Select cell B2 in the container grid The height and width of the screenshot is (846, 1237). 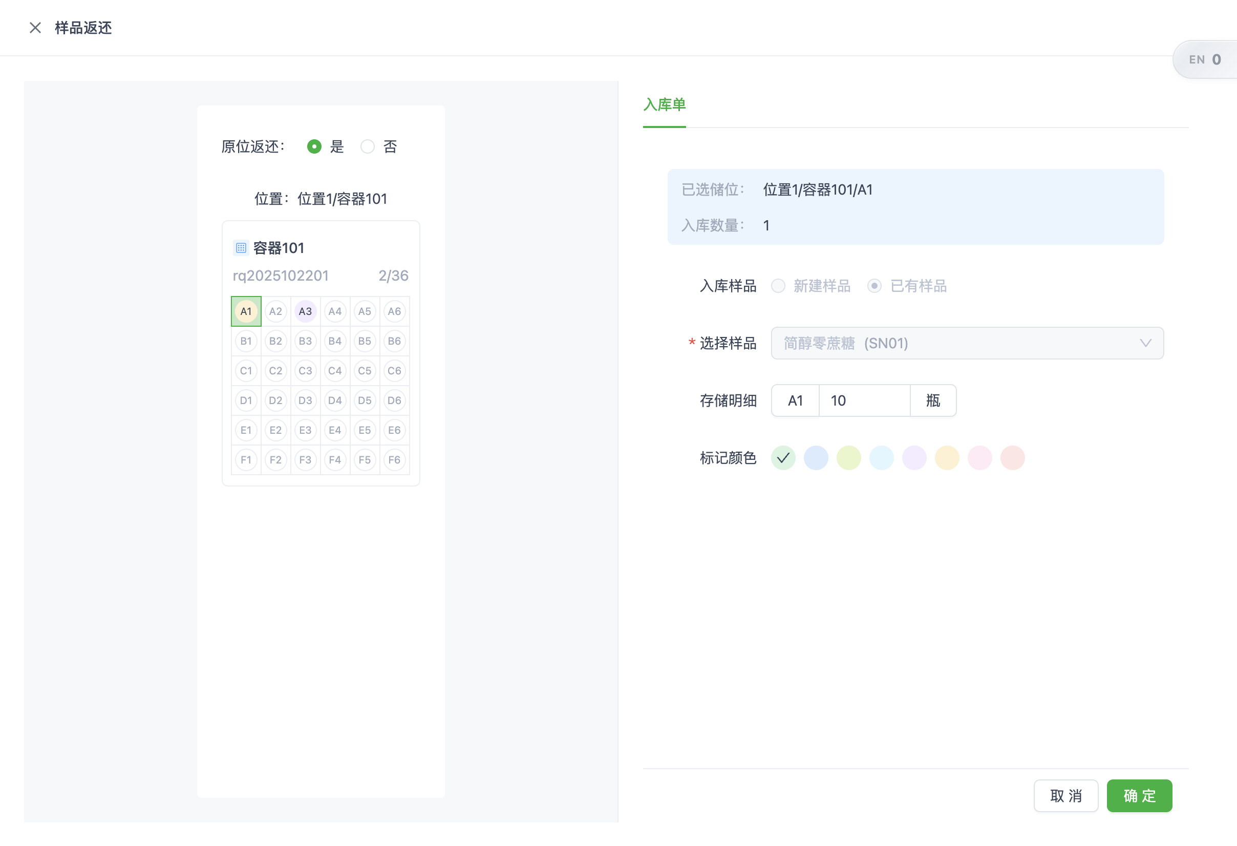(276, 341)
